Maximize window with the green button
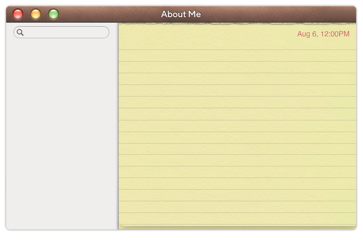 click(54, 14)
